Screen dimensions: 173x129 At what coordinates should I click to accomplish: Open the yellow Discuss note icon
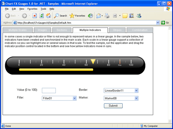125,16
